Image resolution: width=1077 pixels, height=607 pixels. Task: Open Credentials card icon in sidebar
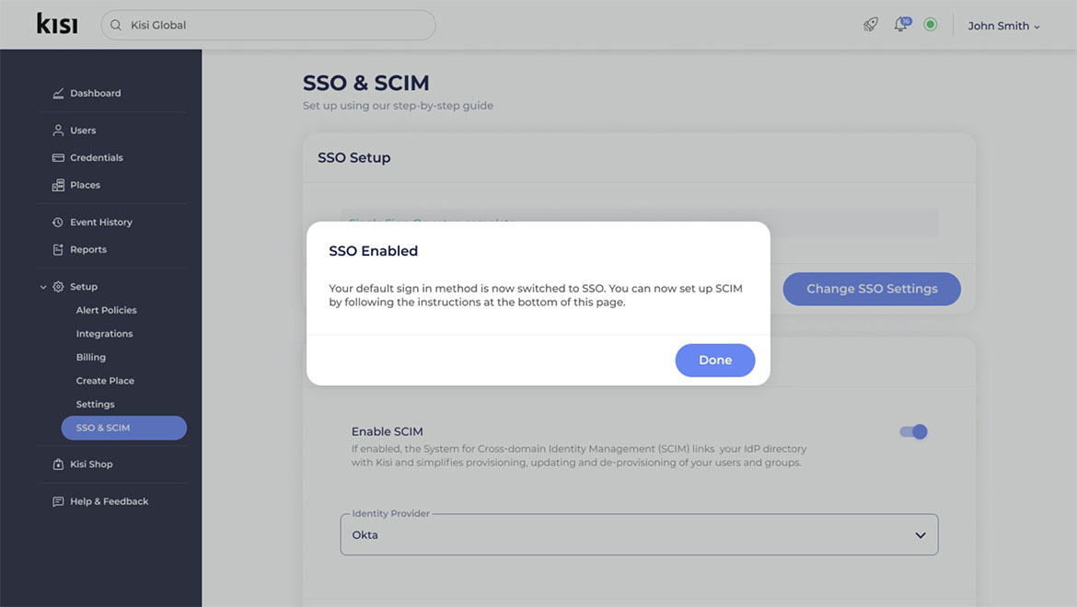coord(58,158)
